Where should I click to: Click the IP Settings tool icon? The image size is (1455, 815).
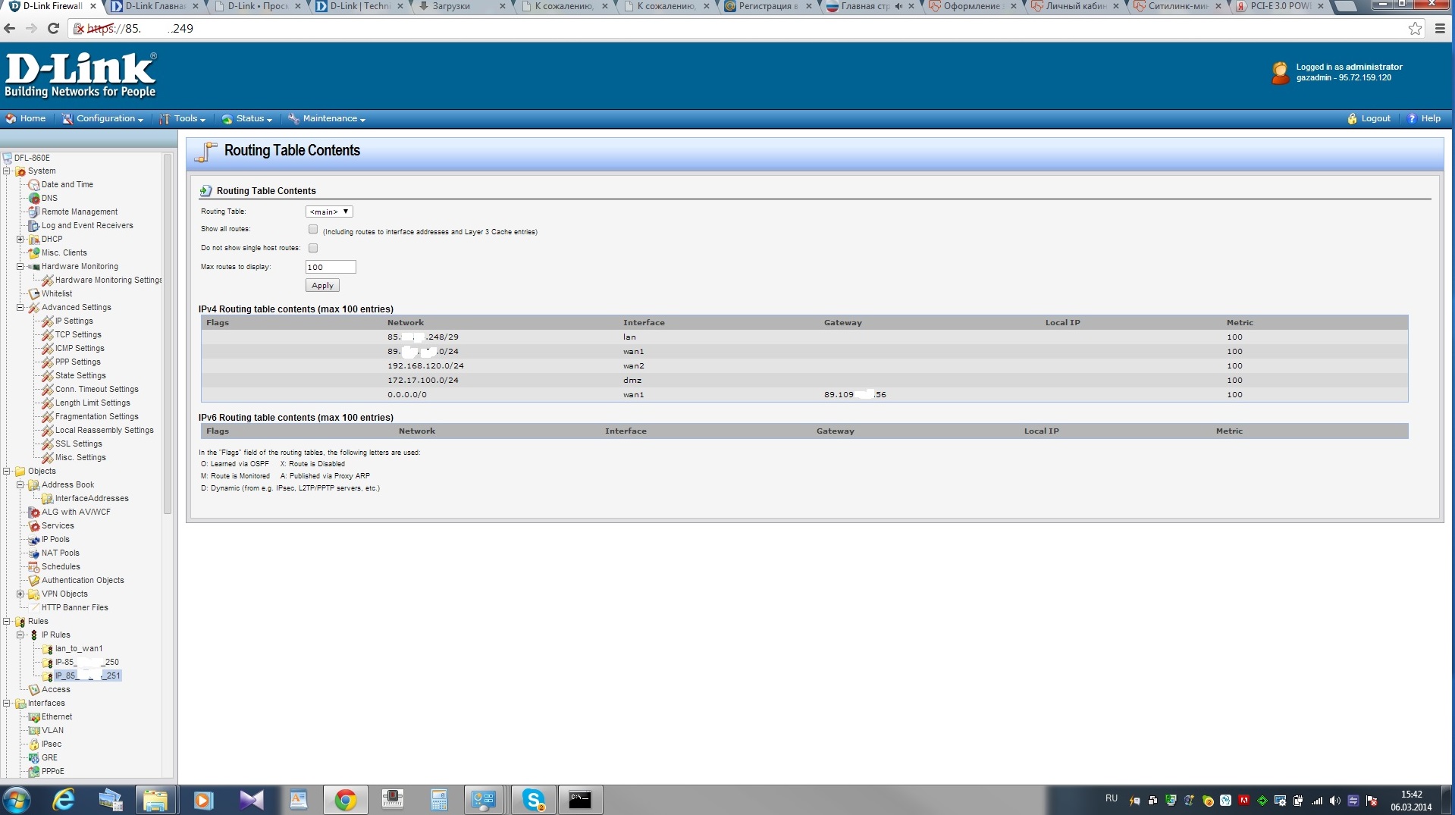(47, 321)
